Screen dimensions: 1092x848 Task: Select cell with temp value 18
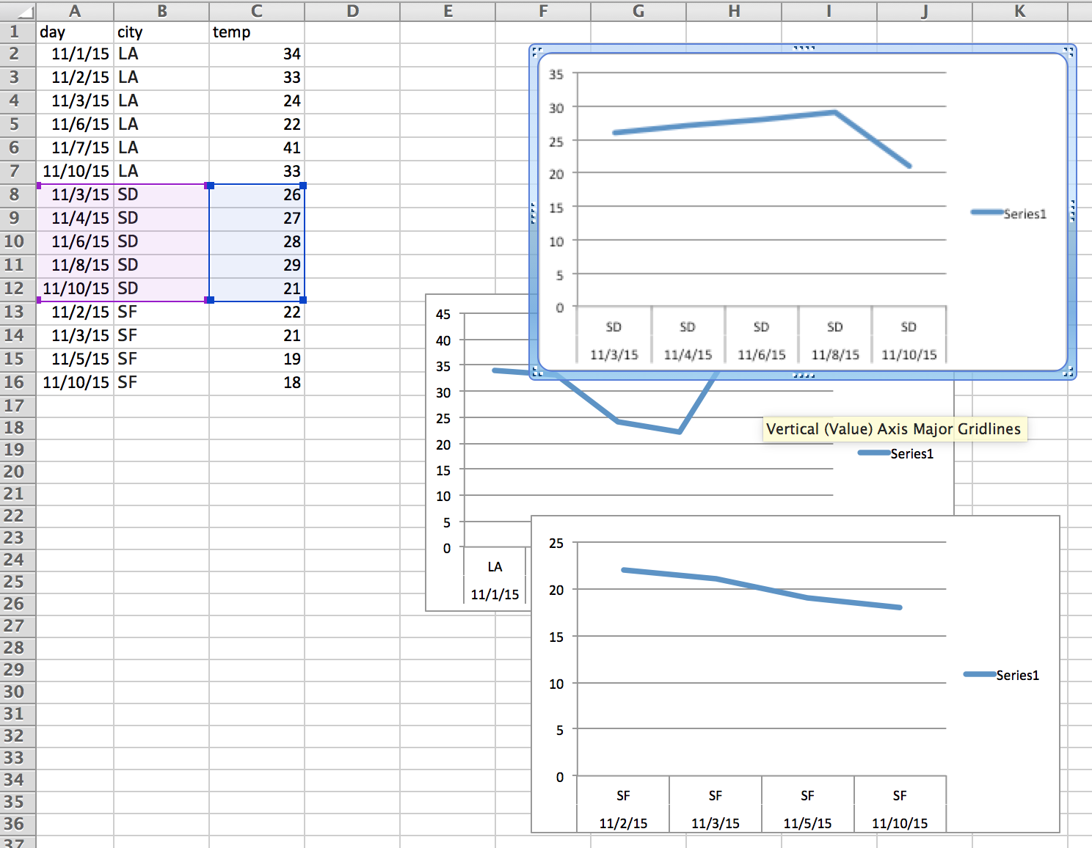point(257,383)
